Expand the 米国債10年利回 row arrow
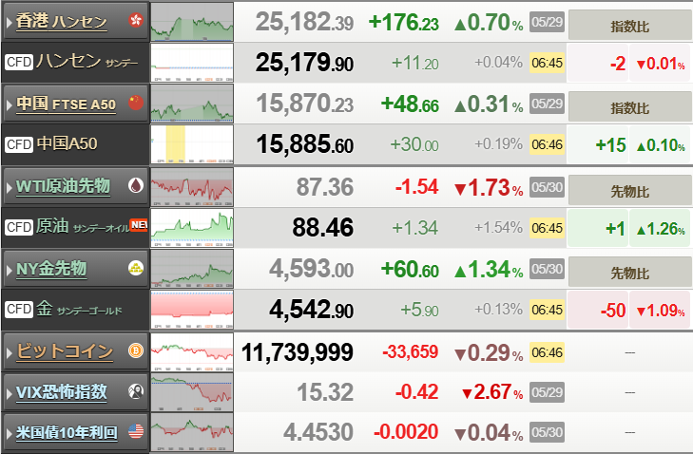 pyautogui.click(x=9, y=433)
